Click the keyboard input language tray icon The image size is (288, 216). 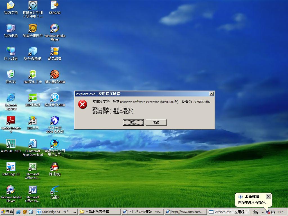click(255, 212)
